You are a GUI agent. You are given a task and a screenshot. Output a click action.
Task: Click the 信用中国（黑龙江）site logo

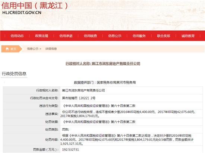35,6
